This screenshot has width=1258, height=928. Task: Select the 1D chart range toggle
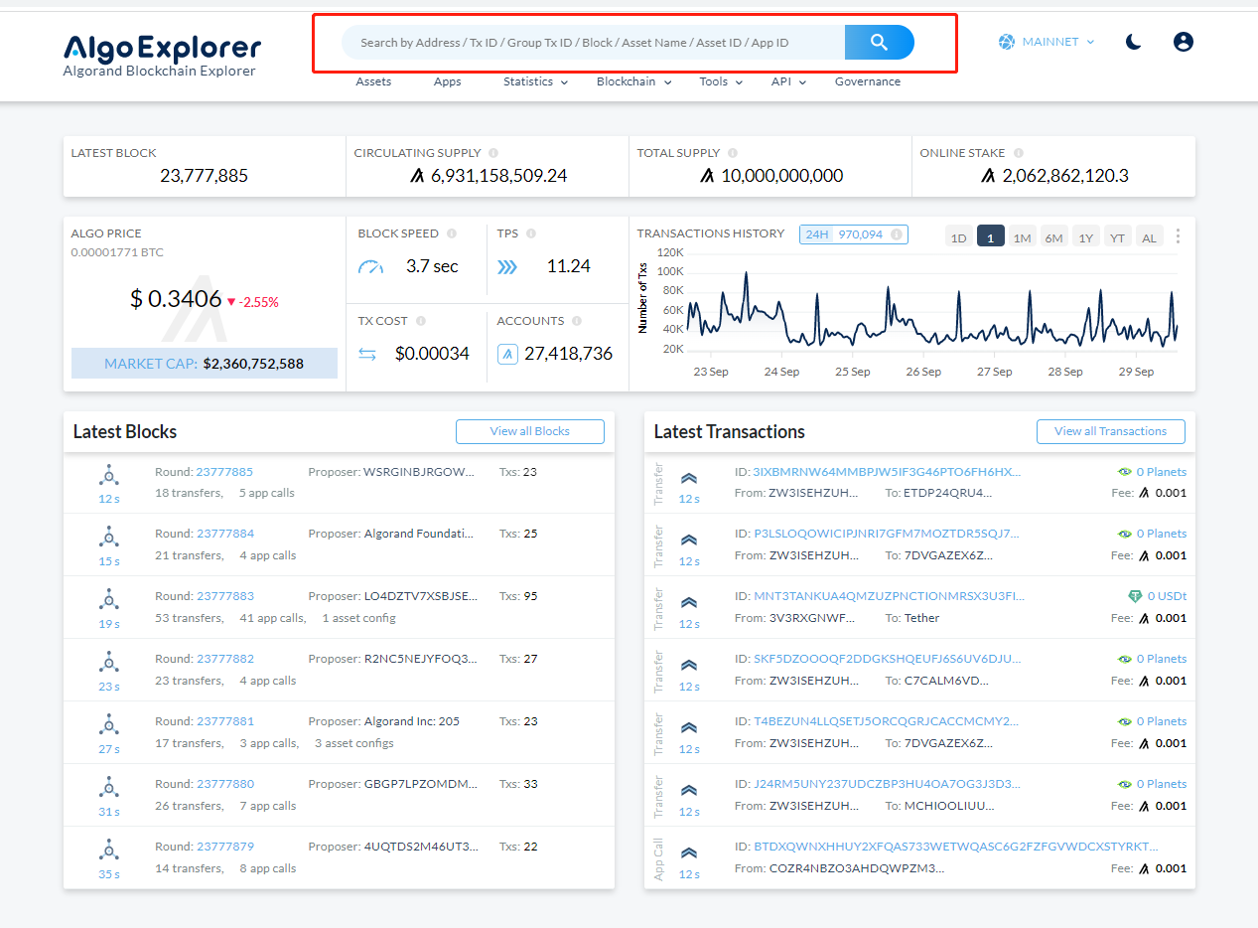[958, 237]
